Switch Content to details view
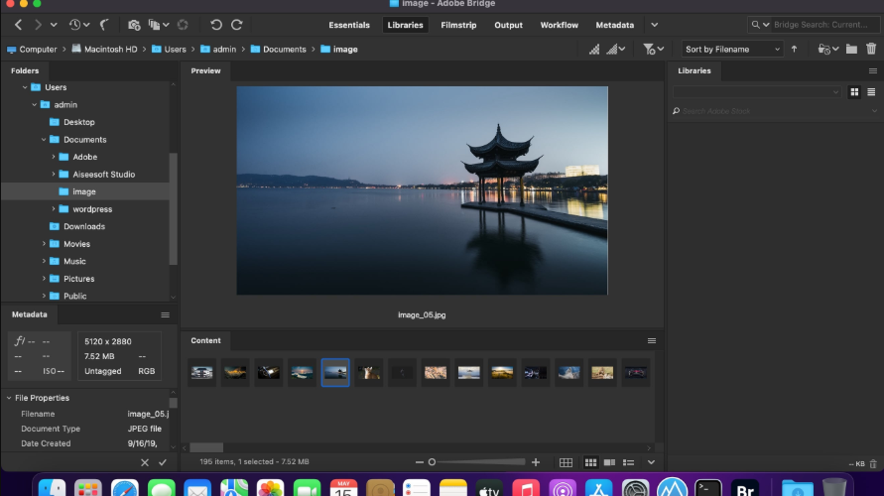Viewport: 884px width, 496px height. 609,462
